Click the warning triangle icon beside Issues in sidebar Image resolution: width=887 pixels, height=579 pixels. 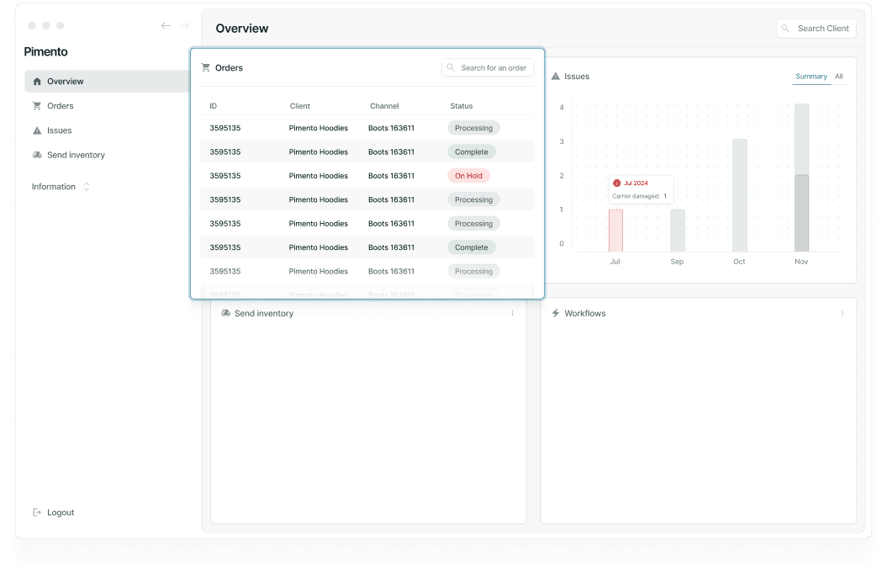coord(37,130)
